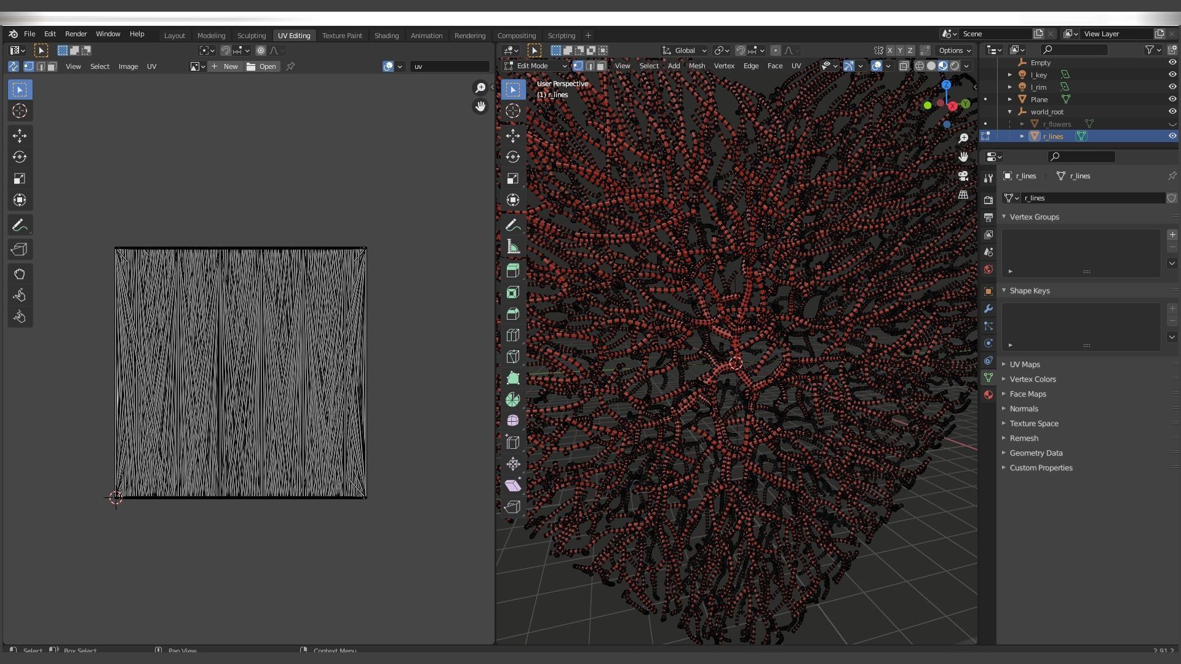Select the Measure tool in 3D viewport

coord(513,247)
